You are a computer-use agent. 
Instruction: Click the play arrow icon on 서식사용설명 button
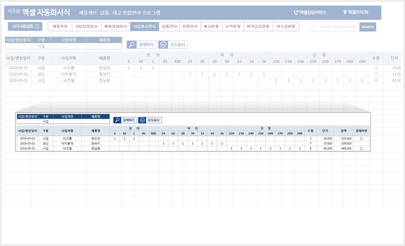(37, 26)
